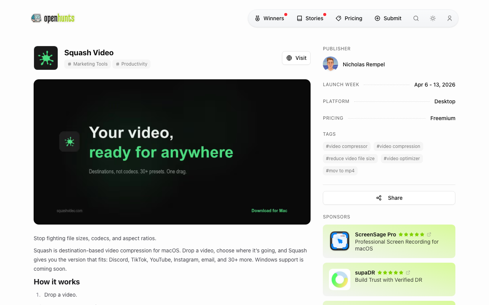The image size is (489, 305).
Task: Click 'Stop fighting file sizes' description line
Action: [95, 238]
